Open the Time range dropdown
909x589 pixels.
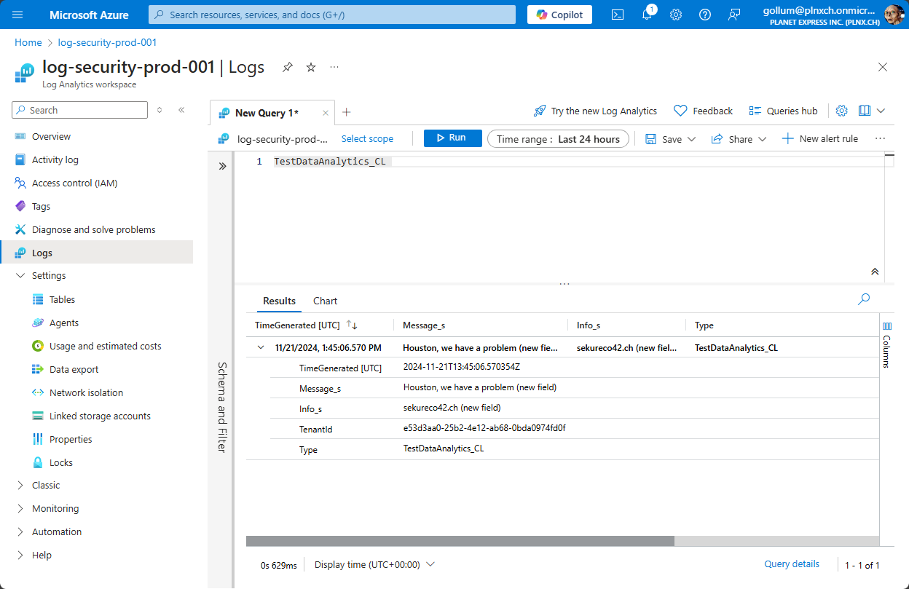tap(558, 138)
